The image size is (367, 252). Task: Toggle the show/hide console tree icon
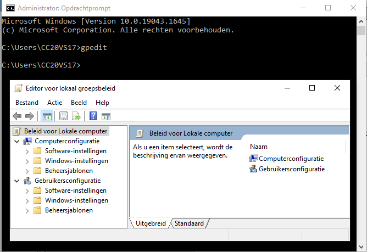(47, 116)
